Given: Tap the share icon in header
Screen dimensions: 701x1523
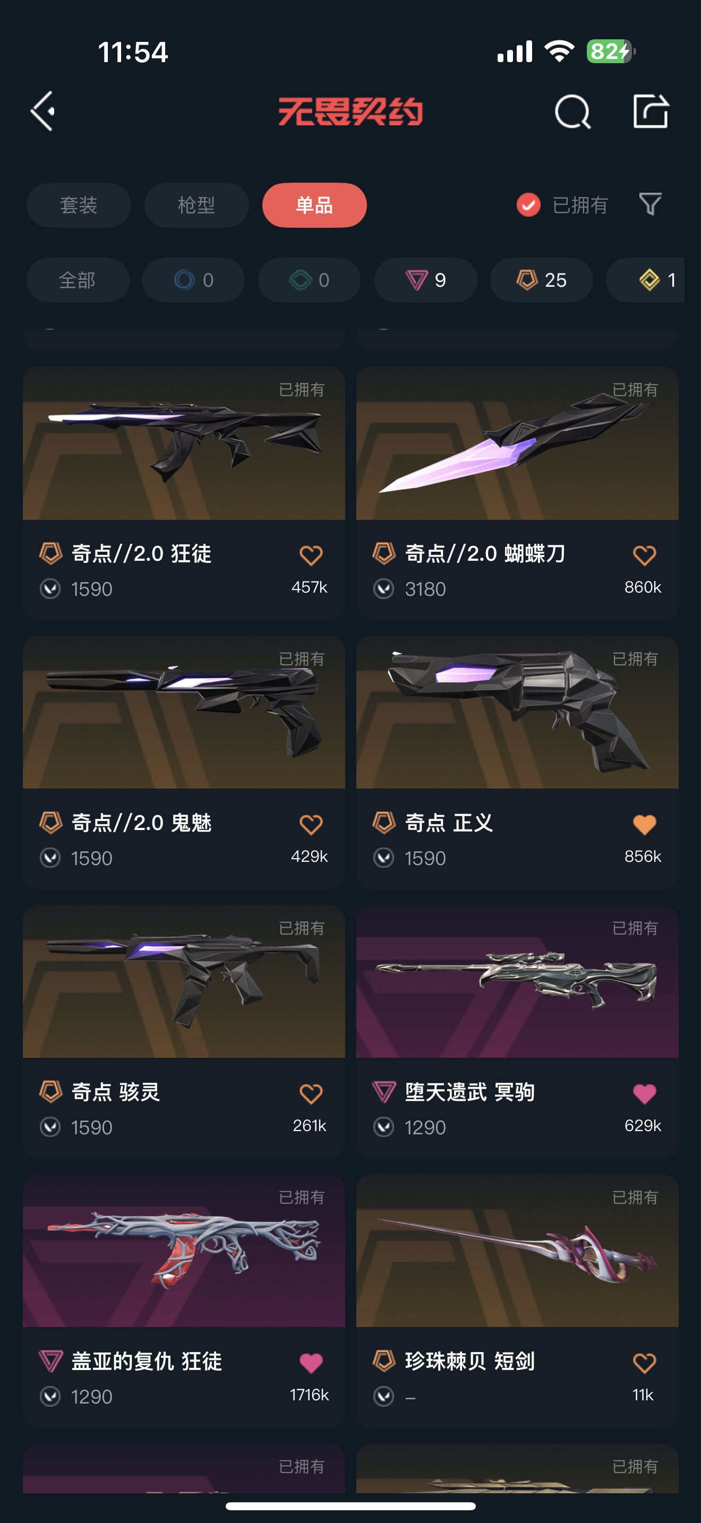Looking at the screenshot, I should 651,110.
